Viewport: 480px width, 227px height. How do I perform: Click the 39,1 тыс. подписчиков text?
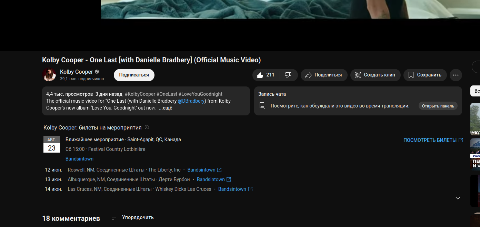point(82,79)
